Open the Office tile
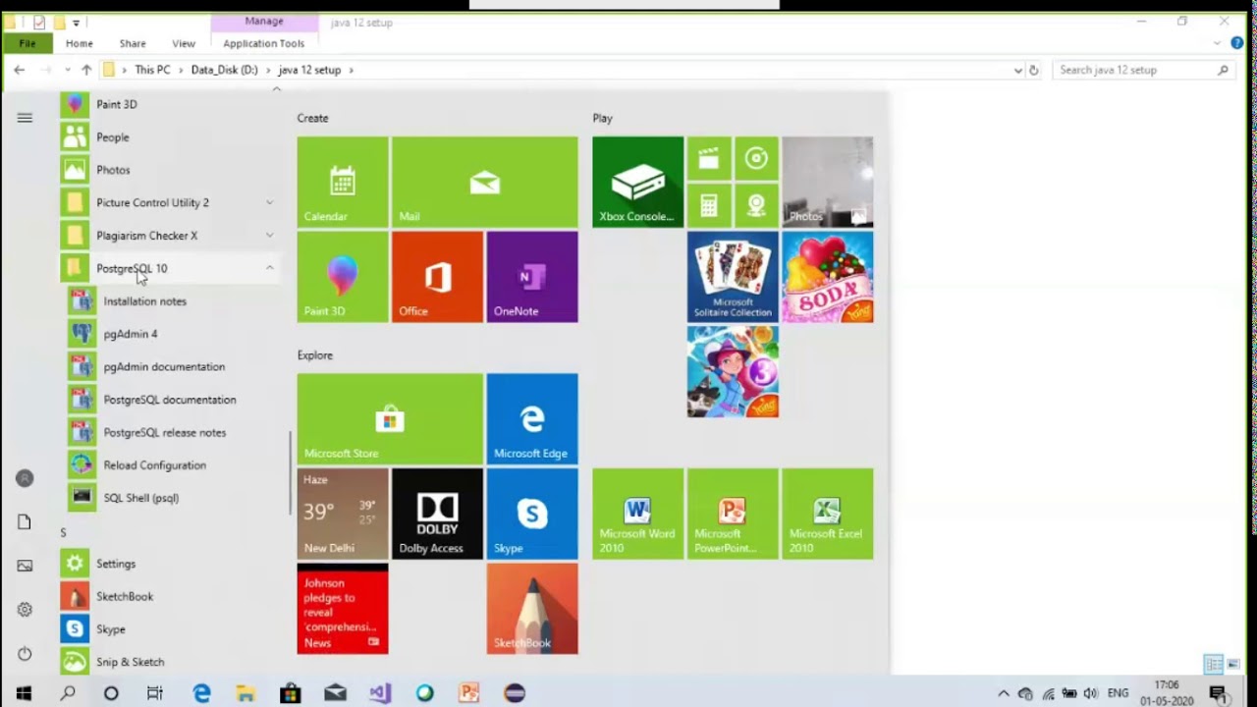Screen dimensions: 1257x707 (437, 277)
